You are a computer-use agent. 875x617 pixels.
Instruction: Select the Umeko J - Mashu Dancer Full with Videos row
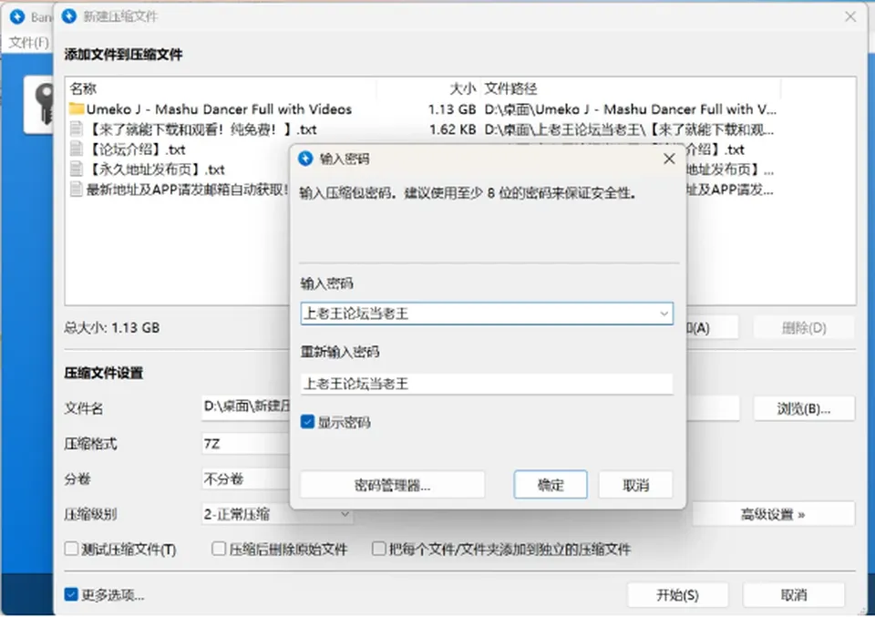tap(423, 108)
